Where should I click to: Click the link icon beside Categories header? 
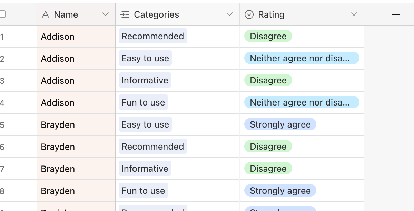pyautogui.click(x=124, y=14)
